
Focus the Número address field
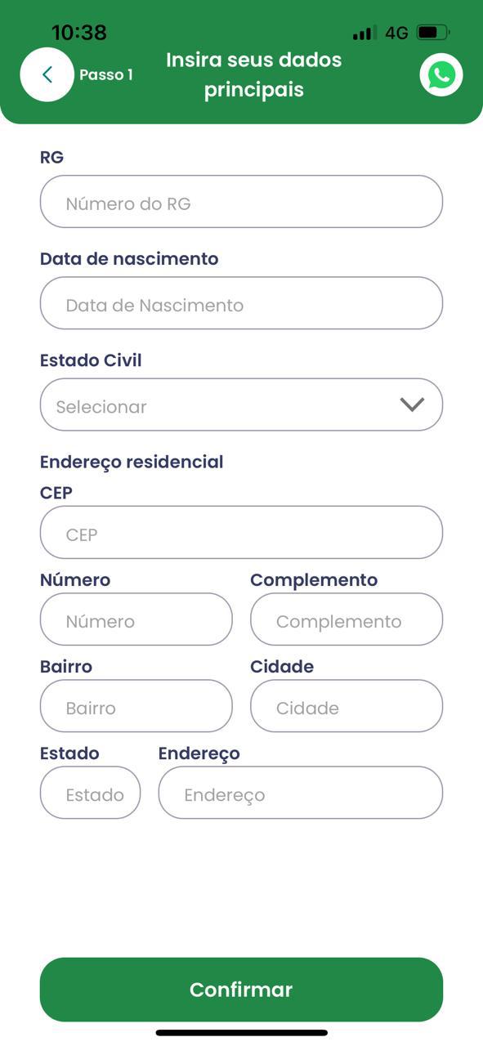pyautogui.click(x=136, y=619)
